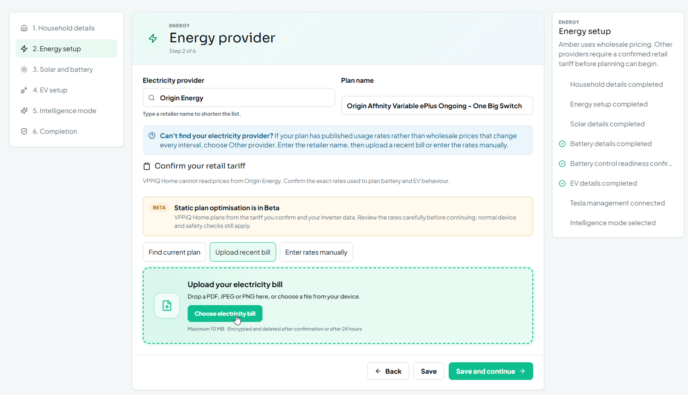Click Save and continue
Viewport: 688px width, 395px height.
click(490, 371)
